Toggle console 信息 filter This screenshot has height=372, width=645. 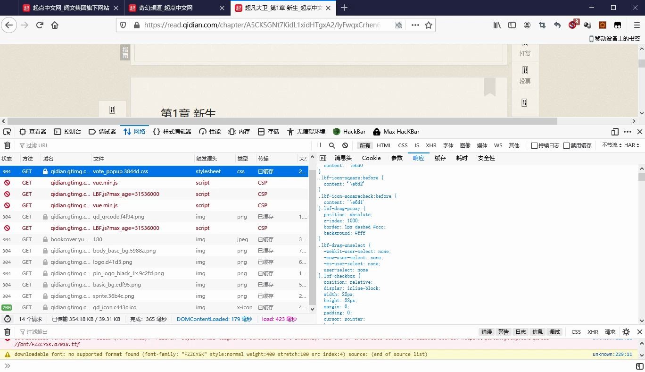pos(537,332)
